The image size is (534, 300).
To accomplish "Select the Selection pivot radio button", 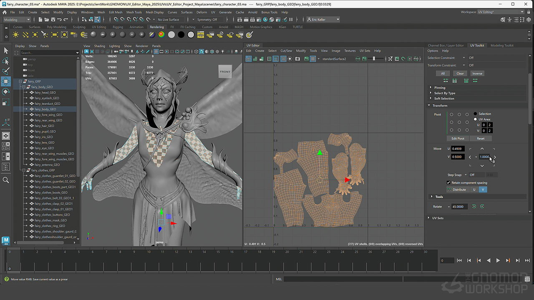I will 475,114.
